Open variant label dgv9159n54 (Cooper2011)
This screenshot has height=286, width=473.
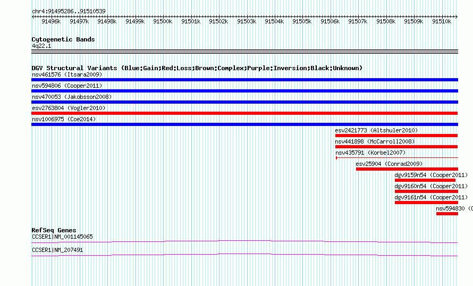[x=431, y=175]
